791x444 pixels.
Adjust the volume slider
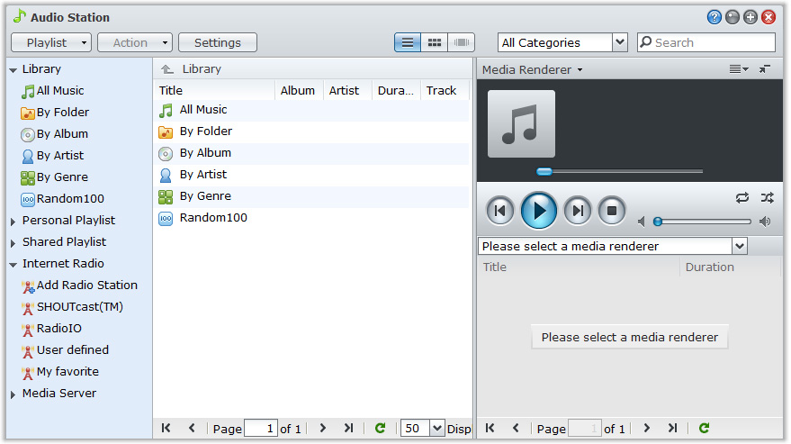(703, 222)
